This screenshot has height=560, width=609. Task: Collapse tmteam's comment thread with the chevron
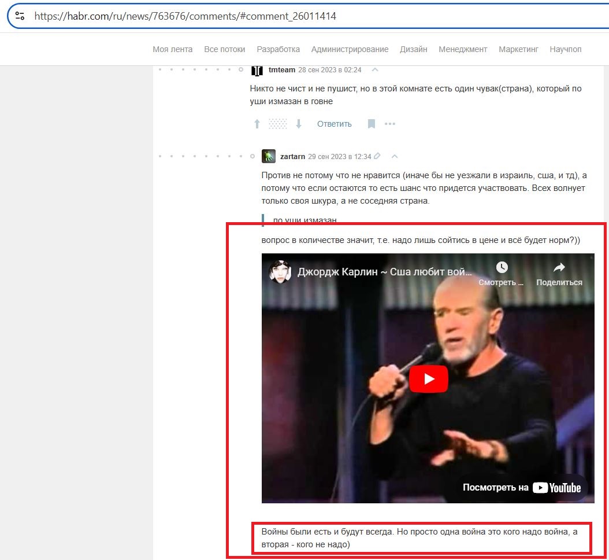click(375, 70)
